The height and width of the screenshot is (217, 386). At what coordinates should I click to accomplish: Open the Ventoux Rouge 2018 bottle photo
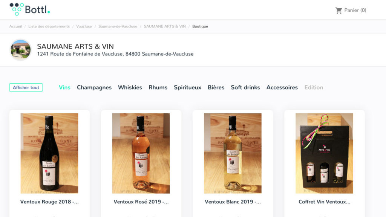click(x=49, y=153)
